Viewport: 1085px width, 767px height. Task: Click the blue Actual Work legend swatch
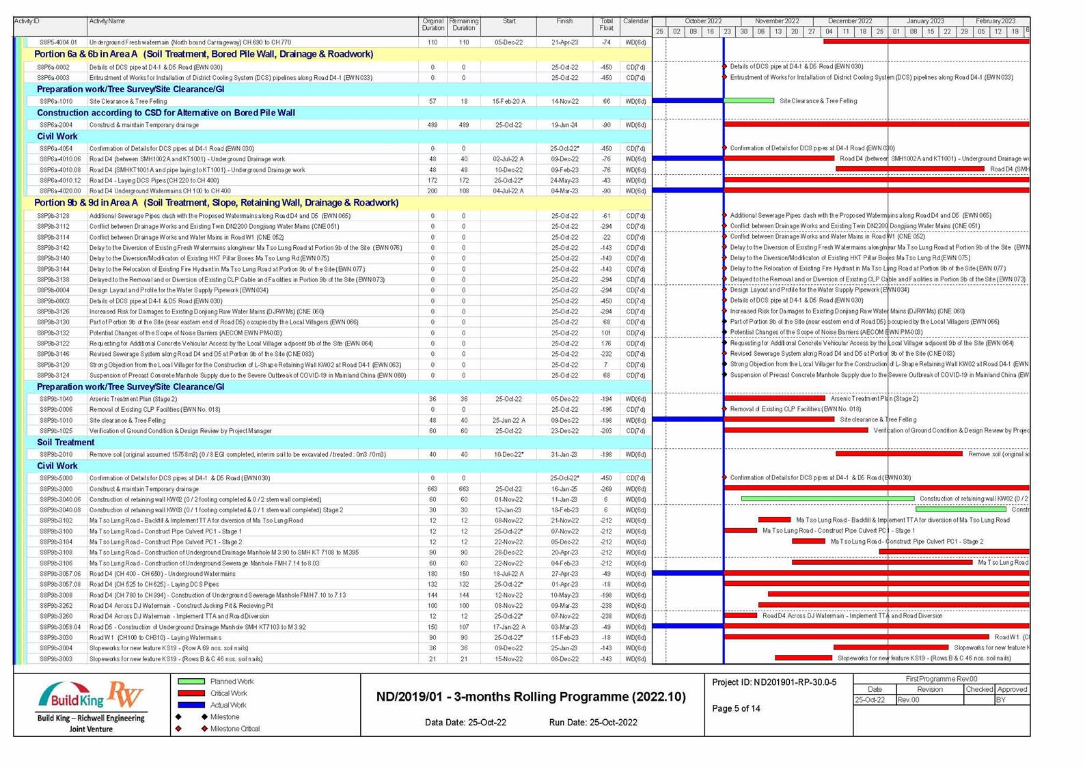[191, 705]
